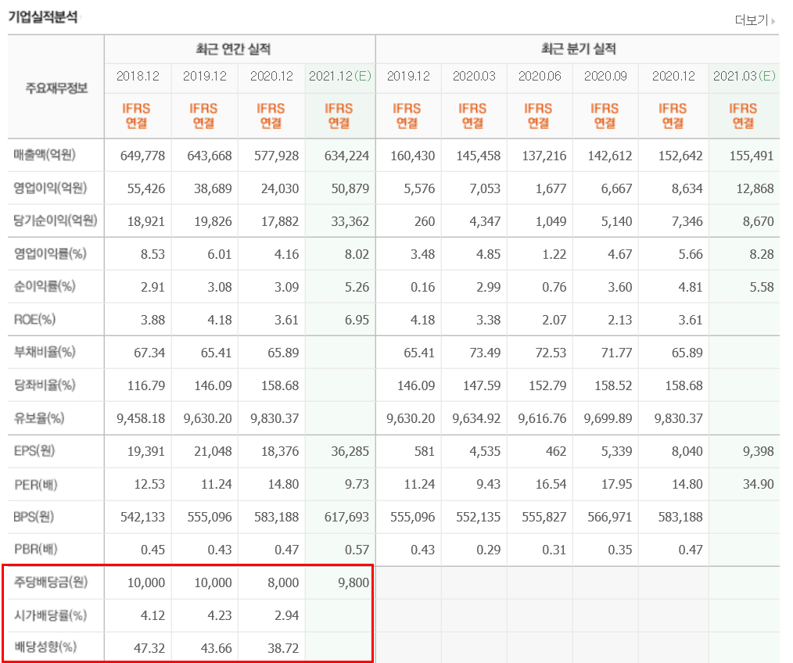Screen dimensions: 793x663
Task: Click the 2021.03(E) quarterly column header
Action: coord(742,77)
